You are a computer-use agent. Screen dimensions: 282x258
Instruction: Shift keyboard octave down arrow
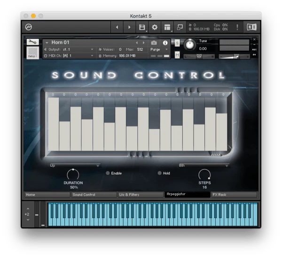pos(28,220)
